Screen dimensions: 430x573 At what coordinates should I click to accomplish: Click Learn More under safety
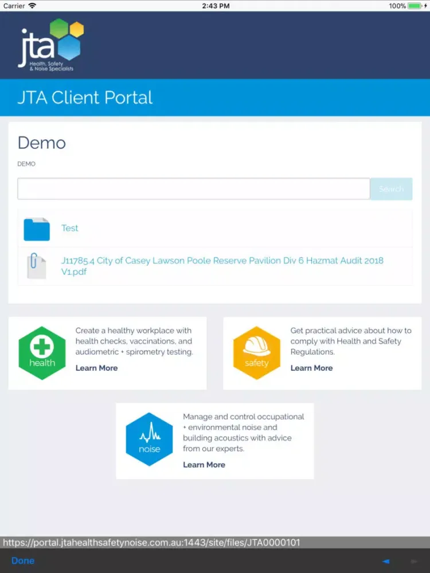click(311, 368)
